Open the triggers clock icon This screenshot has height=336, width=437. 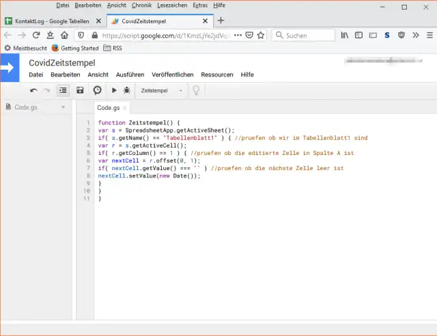[98, 90]
